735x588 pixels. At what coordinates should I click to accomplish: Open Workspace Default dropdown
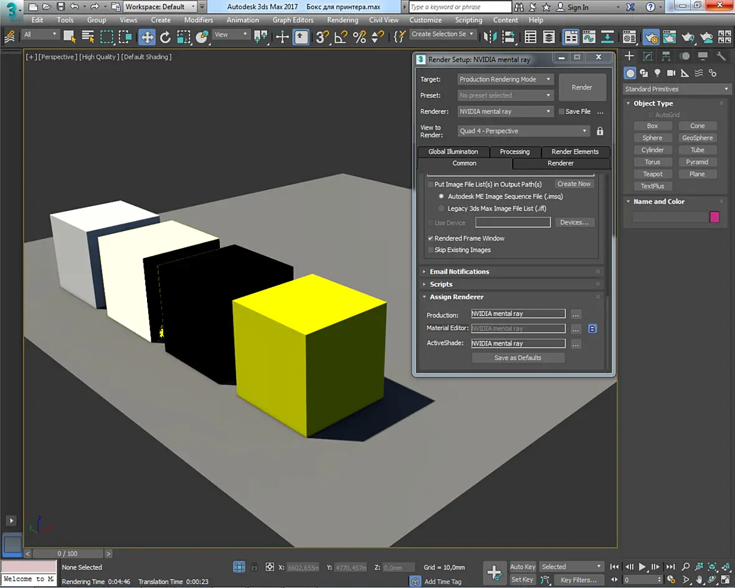click(160, 7)
